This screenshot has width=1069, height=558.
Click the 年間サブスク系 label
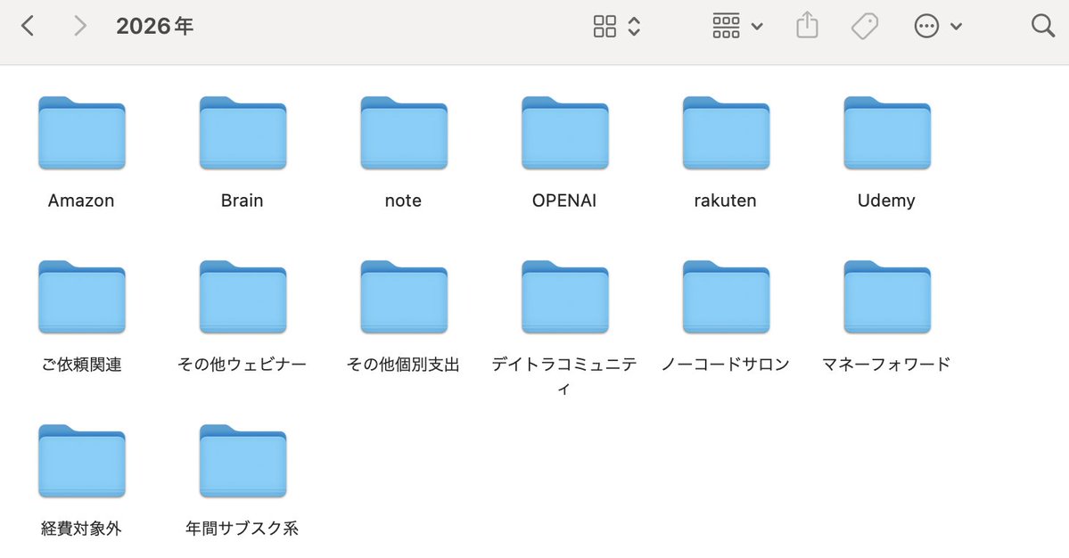242,528
